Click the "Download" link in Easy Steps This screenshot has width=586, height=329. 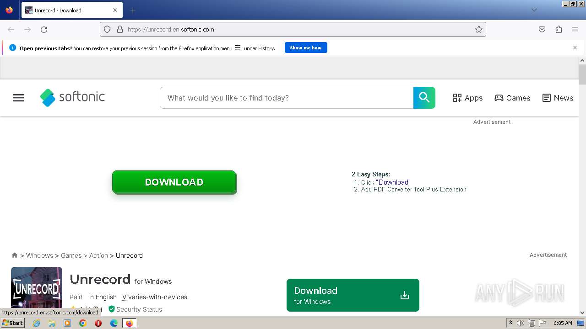(393, 182)
